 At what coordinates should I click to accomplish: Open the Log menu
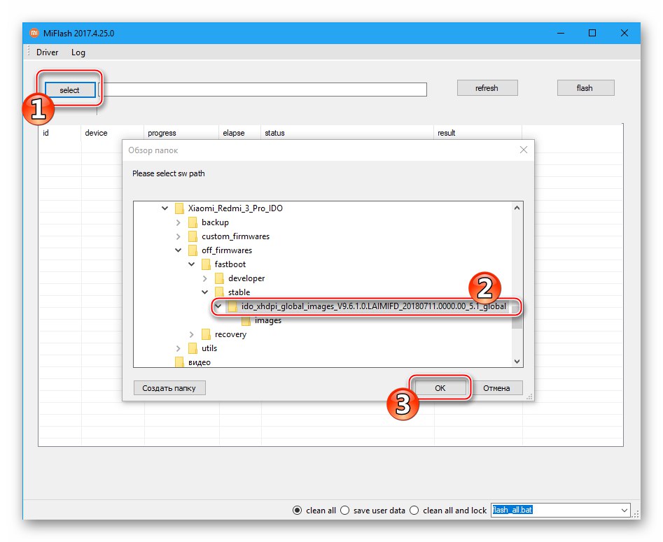[78, 52]
